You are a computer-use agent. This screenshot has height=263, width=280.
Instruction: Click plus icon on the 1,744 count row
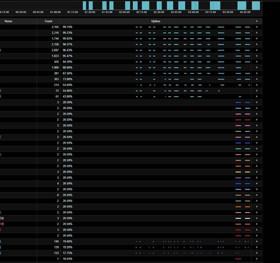tap(257, 38)
